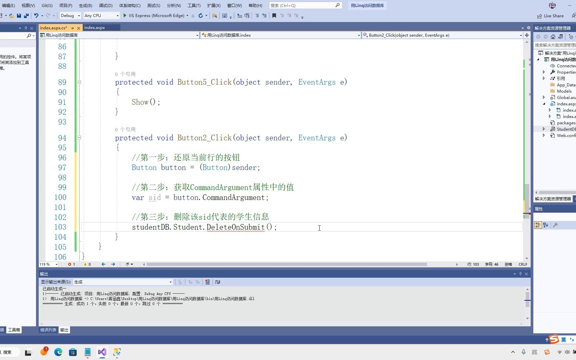The width and height of the screenshot is (576, 360).
Task: Click the Clear All icon in Output panel
Action: click(207, 282)
